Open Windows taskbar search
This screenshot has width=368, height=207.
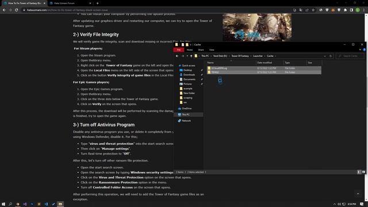[10, 204]
